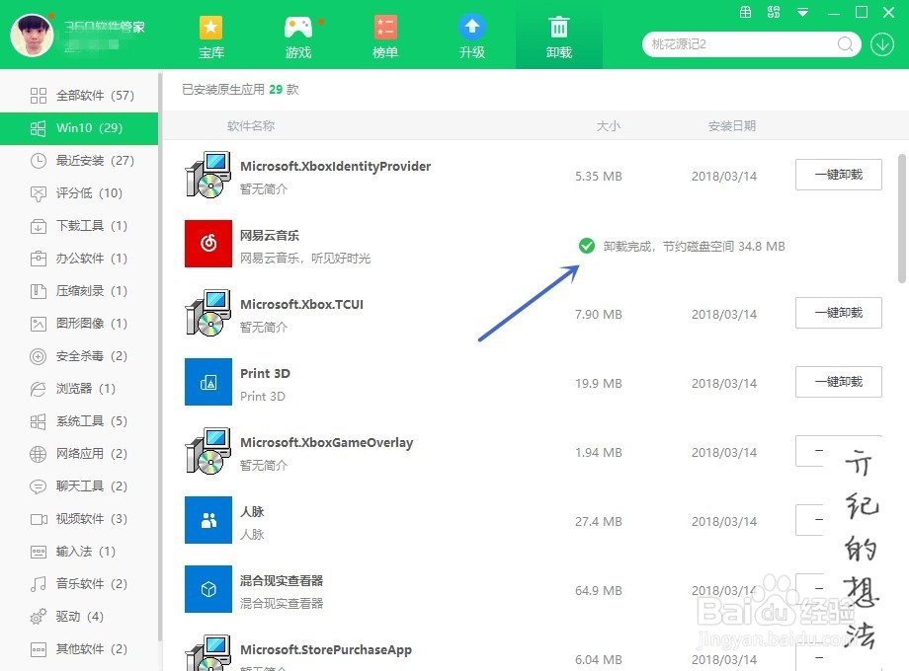Click the 27.4 MB size of 人脉
Screen dimensions: 909x671
click(x=599, y=522)
